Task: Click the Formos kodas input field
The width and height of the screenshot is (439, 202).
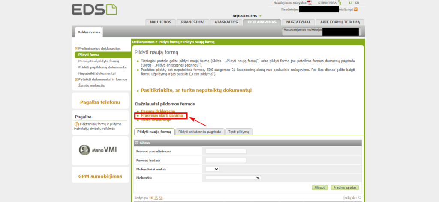Action: point(226,161)
